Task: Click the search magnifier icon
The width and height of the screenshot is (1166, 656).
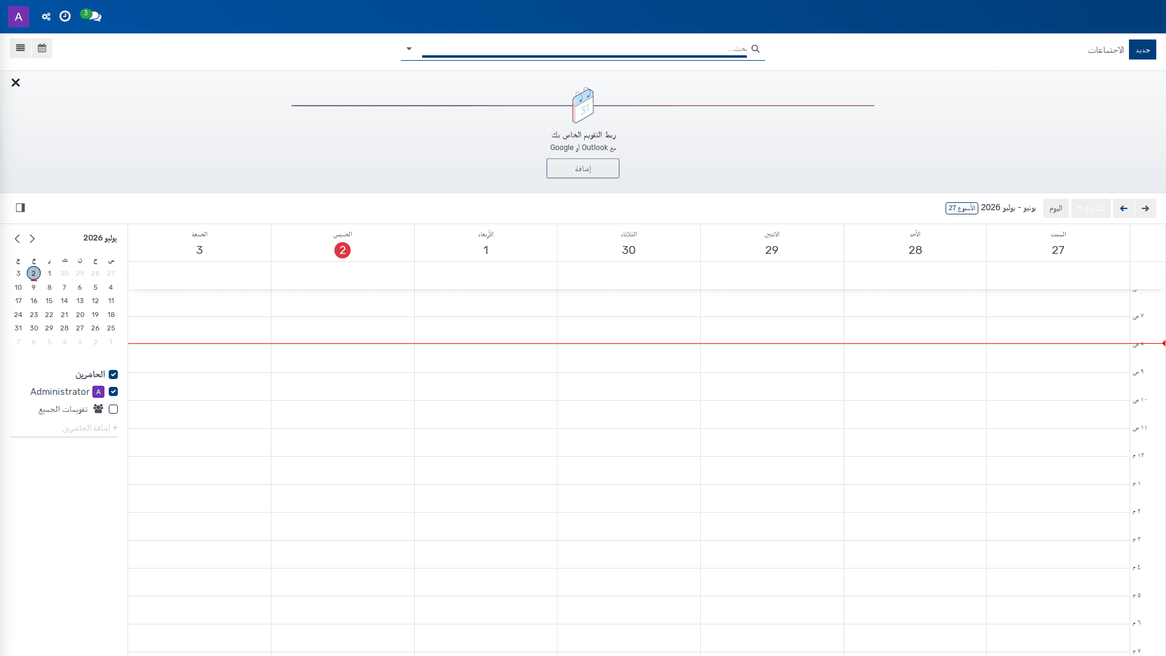Action: point(755,49)
